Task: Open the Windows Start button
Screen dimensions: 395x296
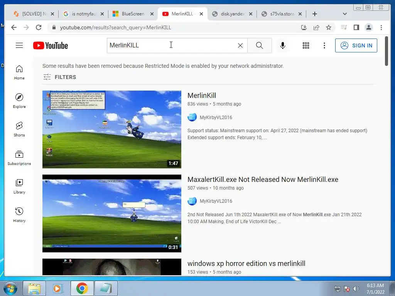Action: point(10,288)
